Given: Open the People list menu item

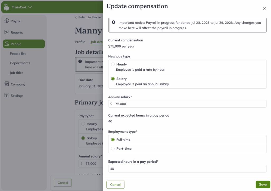Looking at the screenshot, I should 18,54.
